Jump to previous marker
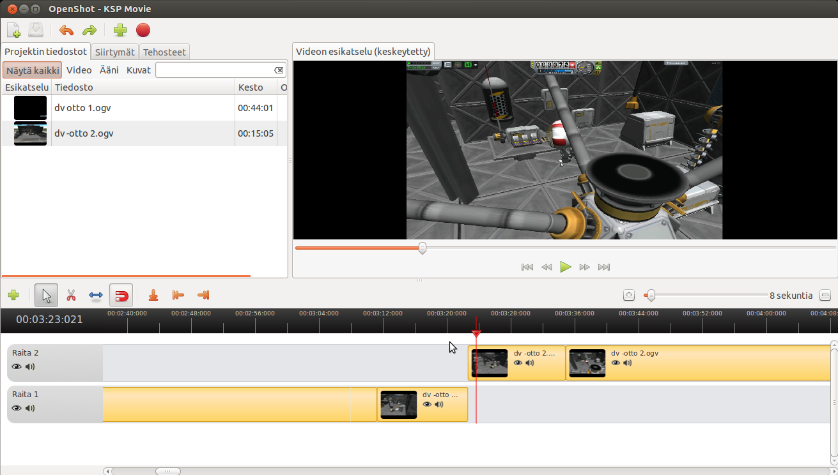Viewport: 838px width, 475px height. click(x=178, y=295)
